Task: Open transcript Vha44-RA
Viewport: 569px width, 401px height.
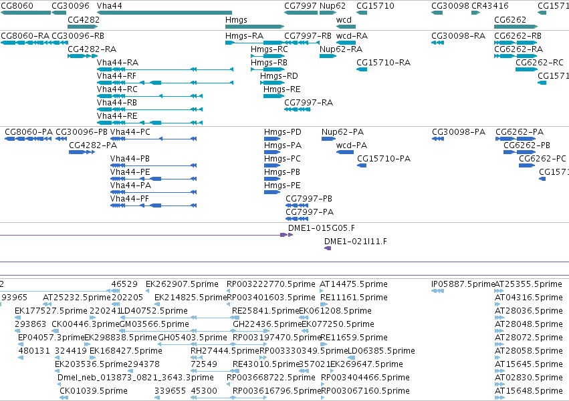Action: (118, 63)
